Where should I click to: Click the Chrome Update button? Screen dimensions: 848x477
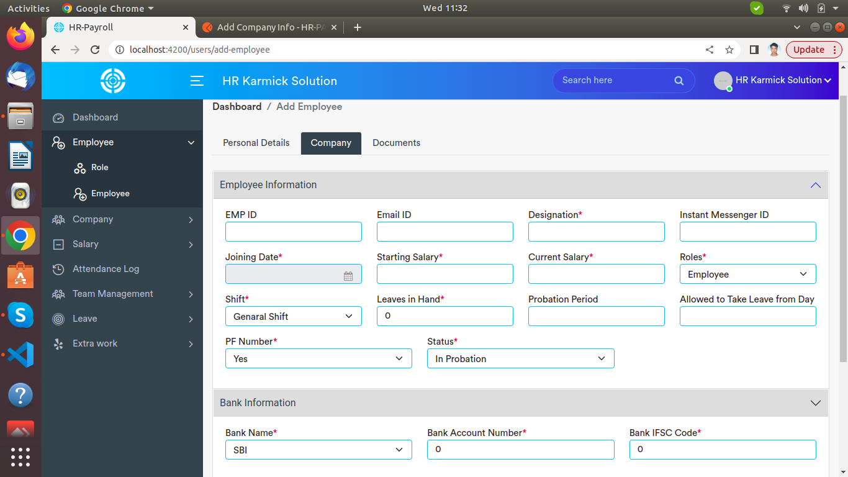click(808, 50)
